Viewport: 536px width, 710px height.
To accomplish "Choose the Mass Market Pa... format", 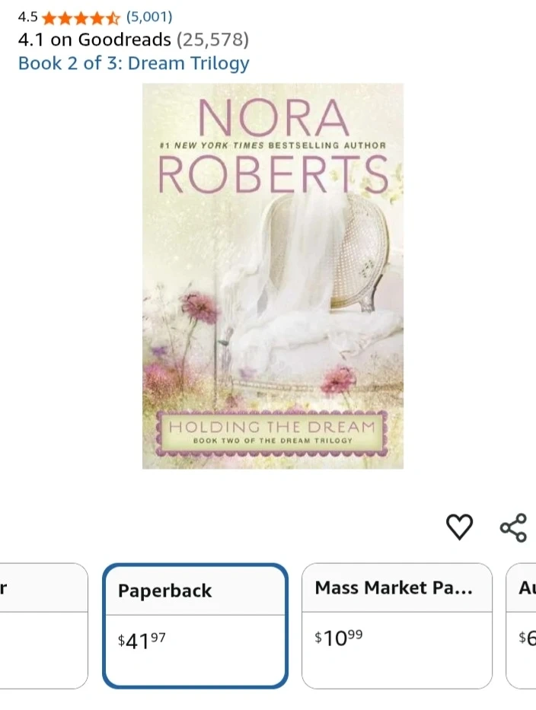I will pos(397,626).
